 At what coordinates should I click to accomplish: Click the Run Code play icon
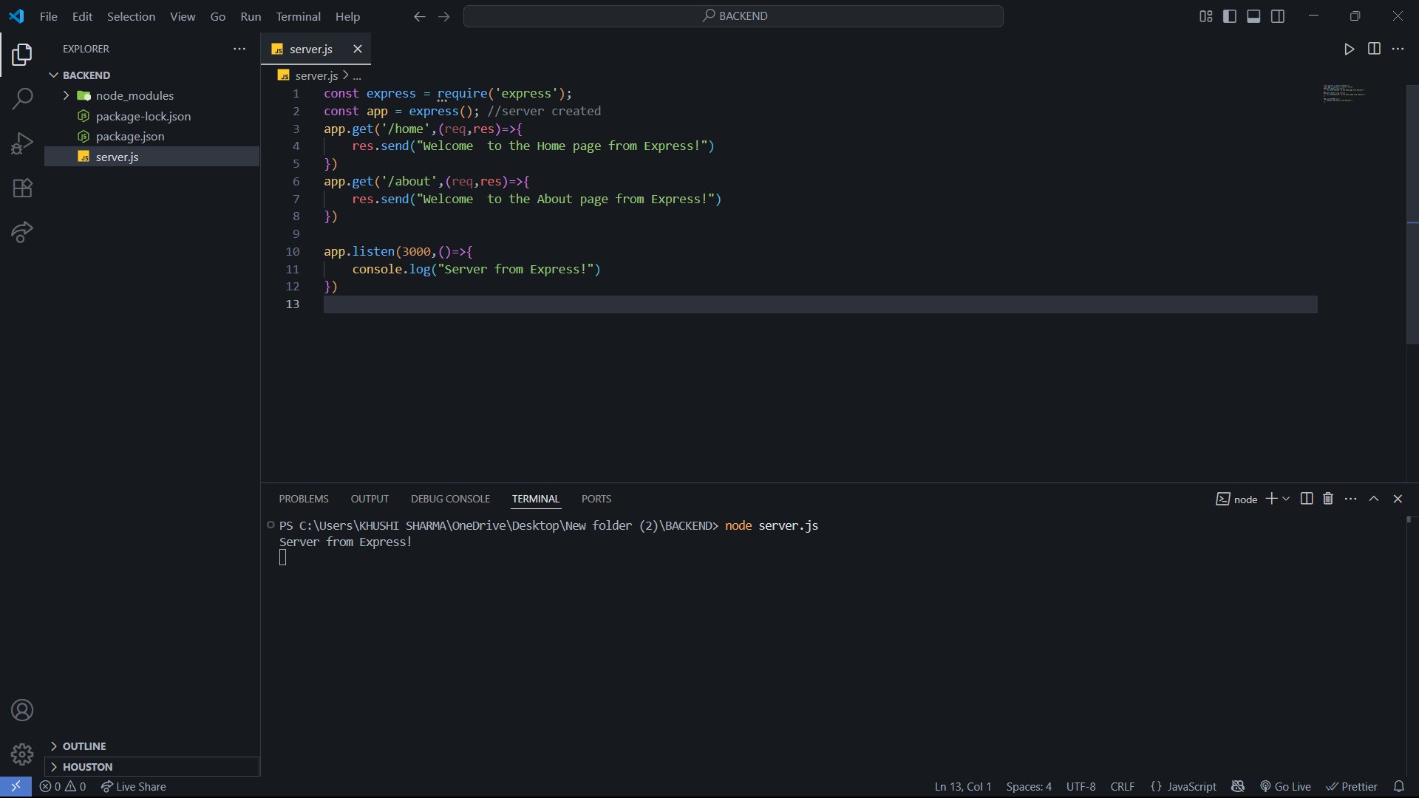click(1349, 49)
